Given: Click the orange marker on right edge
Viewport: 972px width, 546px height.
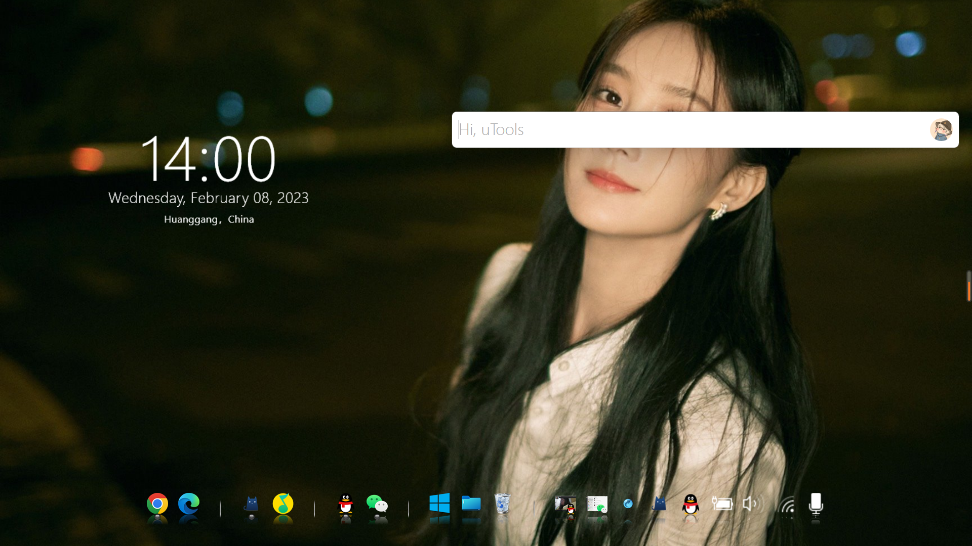Looking at the screenshot, I should [968, 291].
